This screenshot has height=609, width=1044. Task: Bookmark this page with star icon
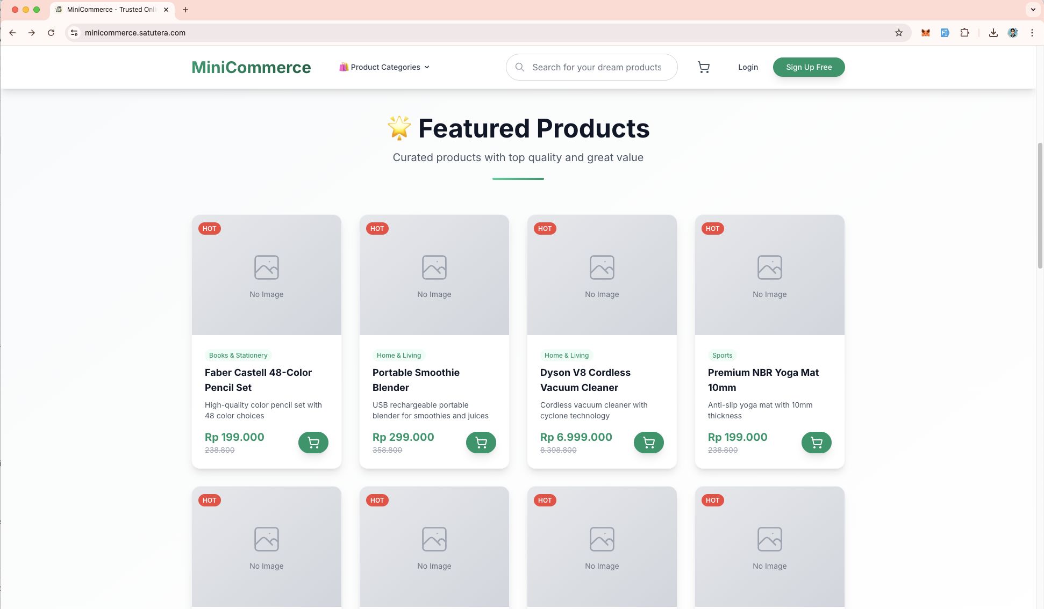tap(899, 33)
